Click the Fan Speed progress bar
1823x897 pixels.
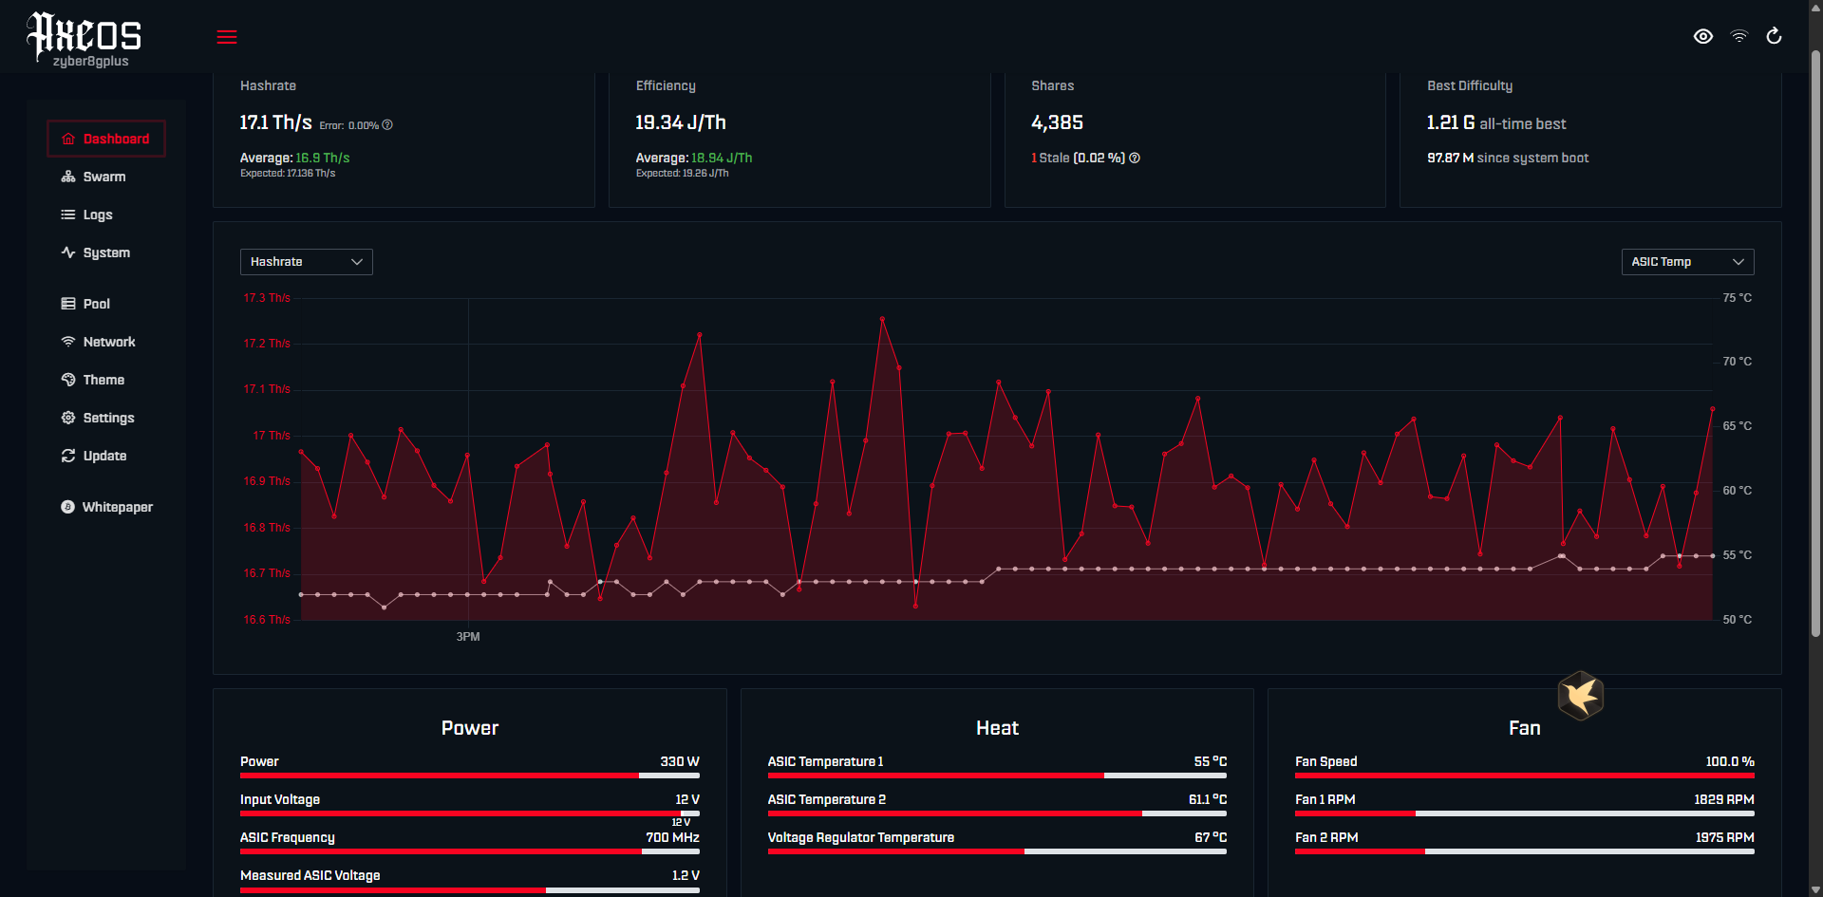(1525, 776)
